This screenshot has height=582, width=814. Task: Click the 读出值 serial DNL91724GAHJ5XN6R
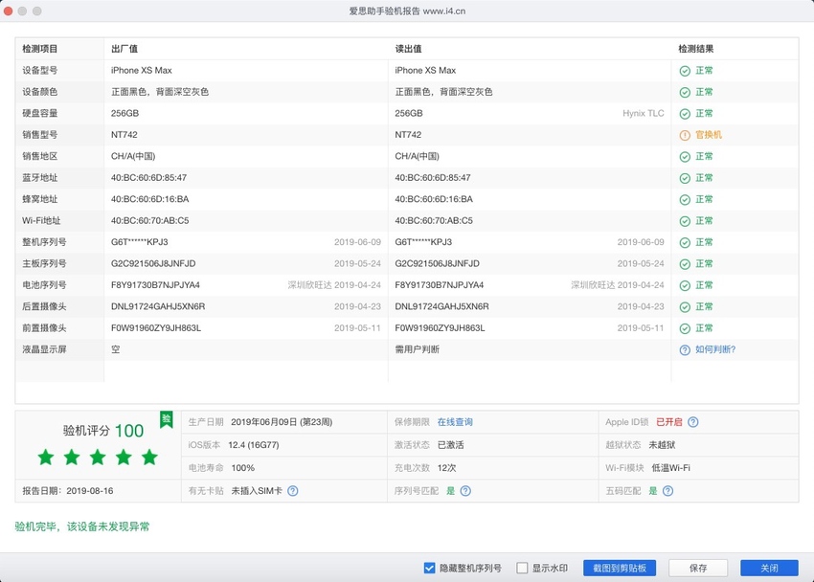click(x=441, y=306)
